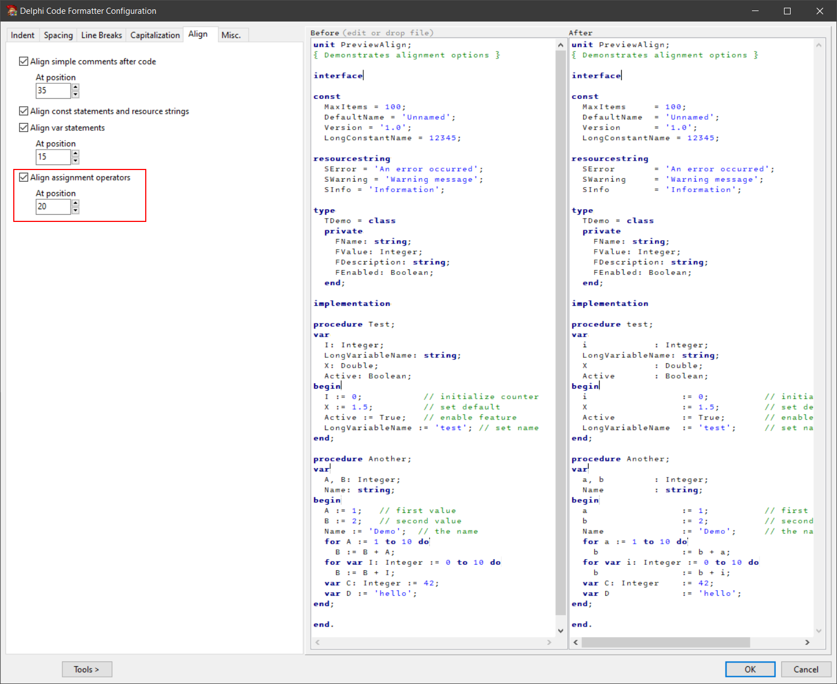Increase comment alignment position spinner up arrow
The width and height of the screenshot is (837, 684).
pyautogui.click(x=76, y=87)
